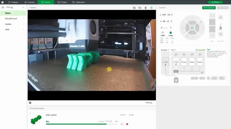Move the head X+ right arrow
This screenshot has width=231, height=129.
pyautogui.click(x=202, y=28)
